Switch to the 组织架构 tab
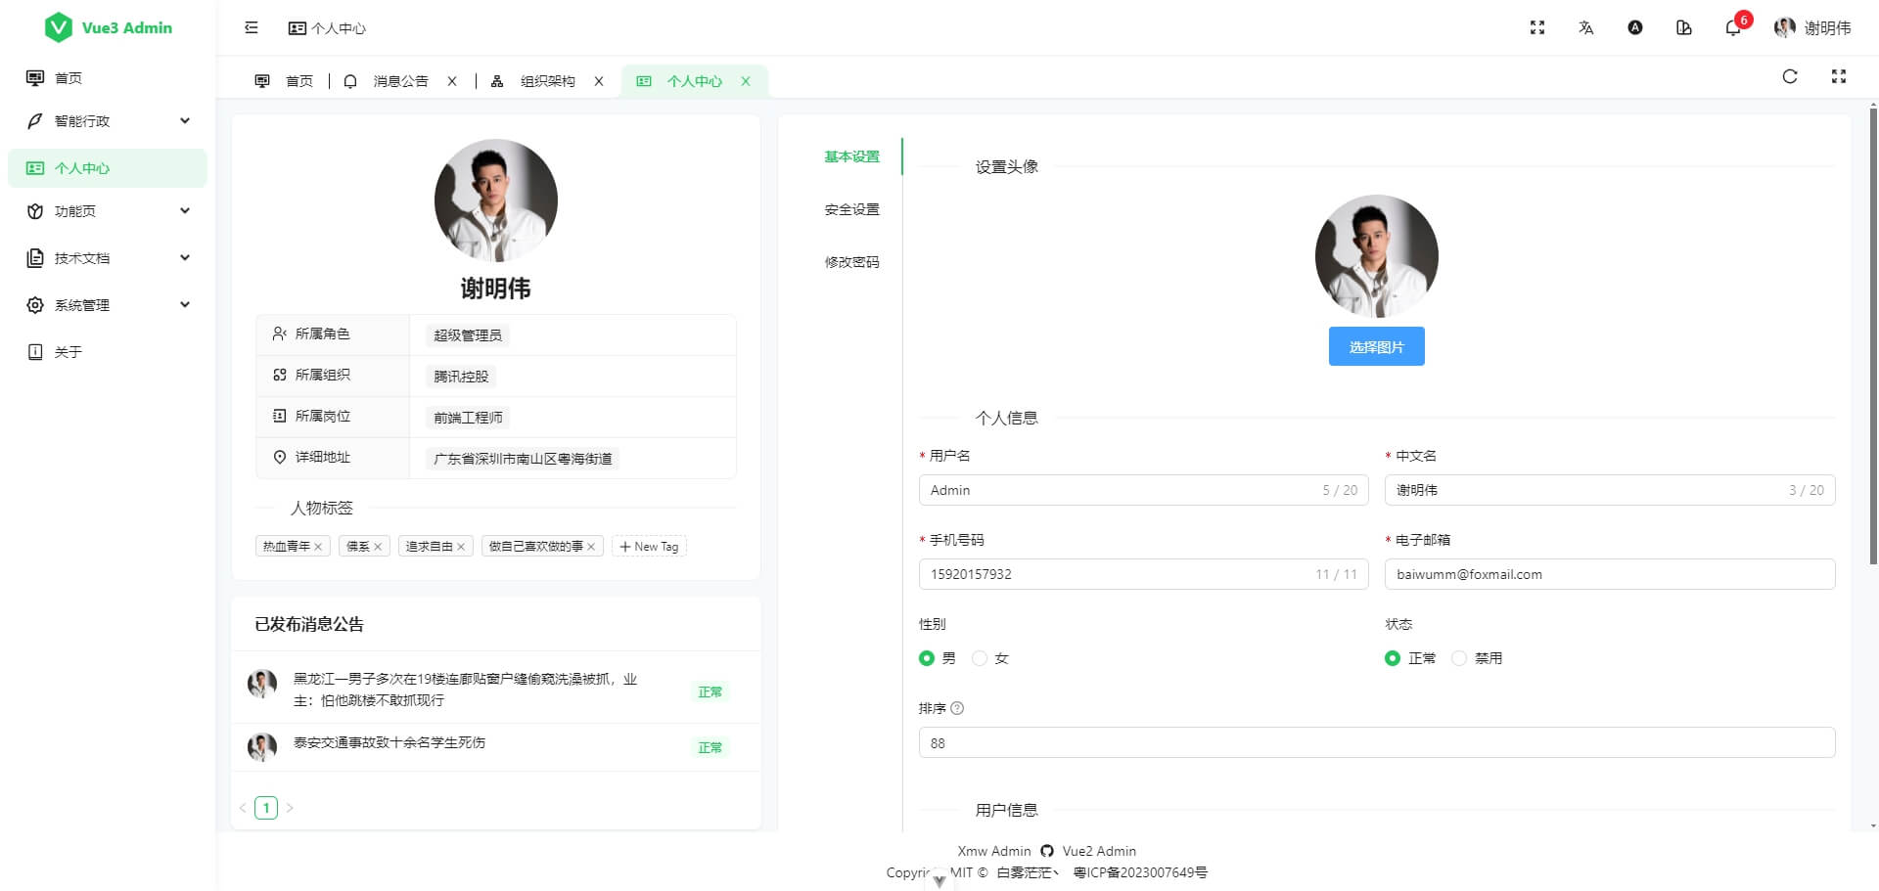Viewport: 1879px width, 891px height. [x=547, y=81]
